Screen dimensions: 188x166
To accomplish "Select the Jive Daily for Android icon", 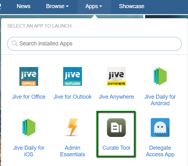I will [160, 76].
